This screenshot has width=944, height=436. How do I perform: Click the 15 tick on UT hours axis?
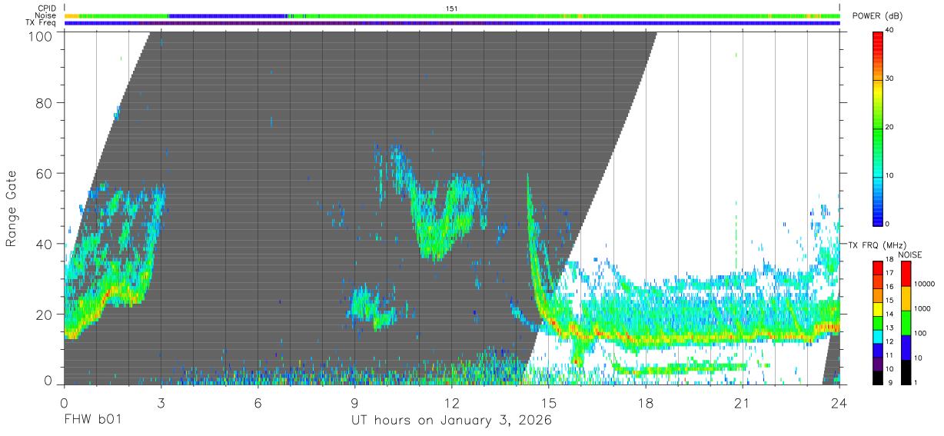pos(549,402)
